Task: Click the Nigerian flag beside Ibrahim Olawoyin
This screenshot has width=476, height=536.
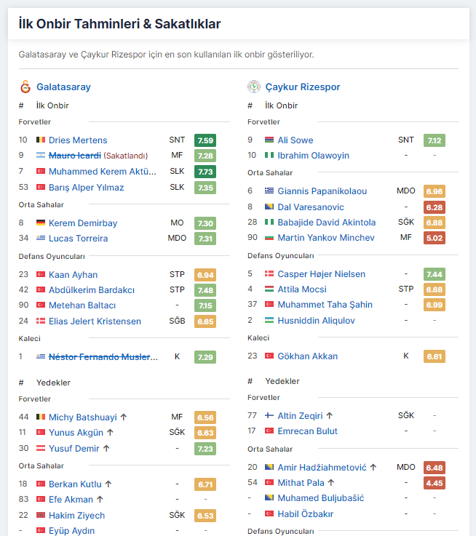Action: click(269, 155)
